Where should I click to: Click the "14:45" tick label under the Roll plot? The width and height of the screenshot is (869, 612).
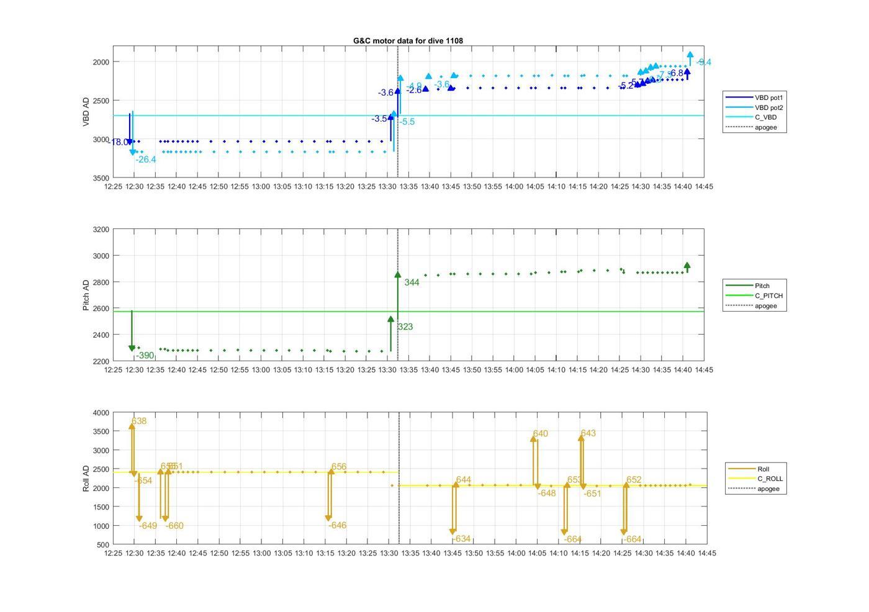tap(707, 553)
